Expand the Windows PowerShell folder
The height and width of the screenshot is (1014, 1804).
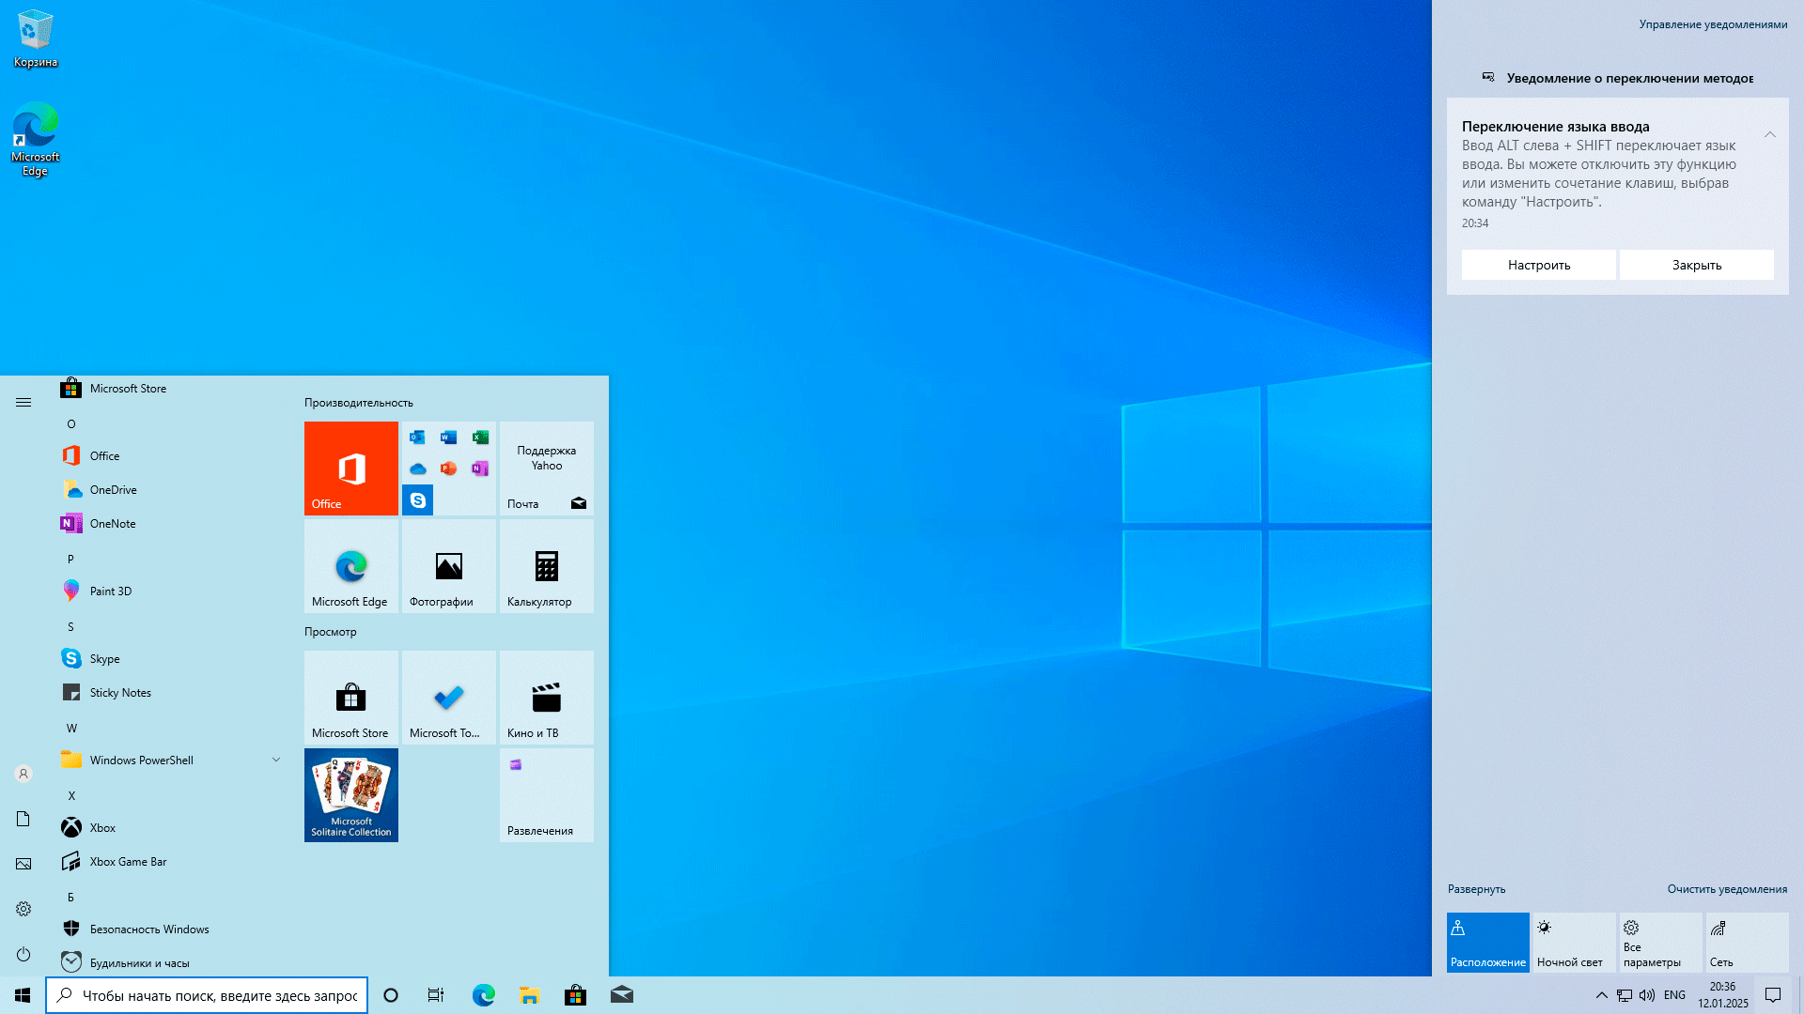(276, 760)
